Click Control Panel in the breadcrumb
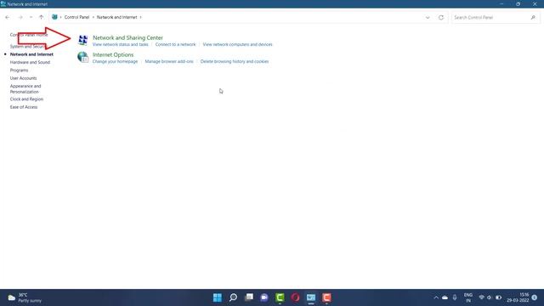544x306 pixels. click(x=76, y=17)
